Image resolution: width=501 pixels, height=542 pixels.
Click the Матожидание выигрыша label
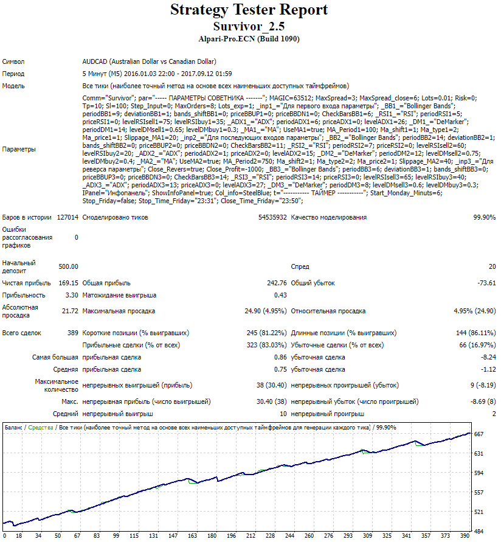[x=119, y=295]
